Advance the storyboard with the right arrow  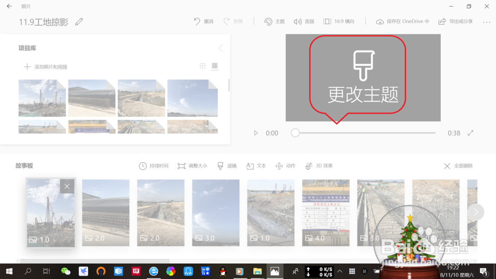[476, 212]
